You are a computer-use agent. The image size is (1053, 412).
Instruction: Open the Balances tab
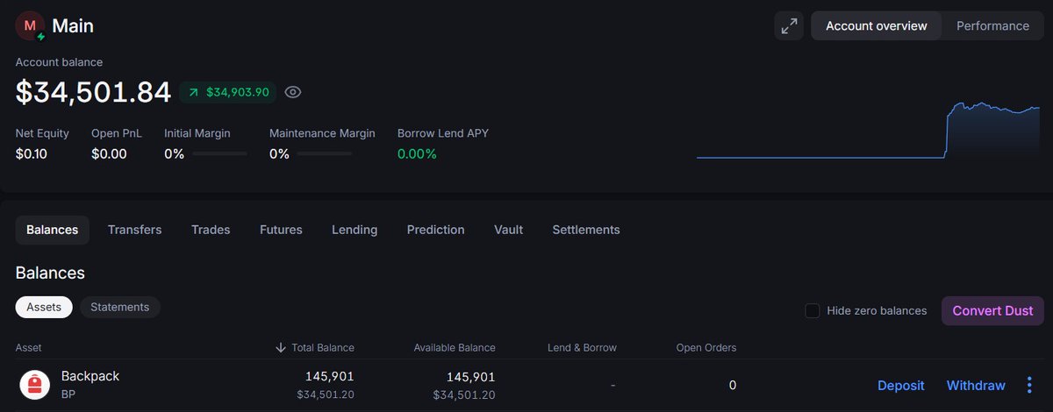(x=52, y=230)
